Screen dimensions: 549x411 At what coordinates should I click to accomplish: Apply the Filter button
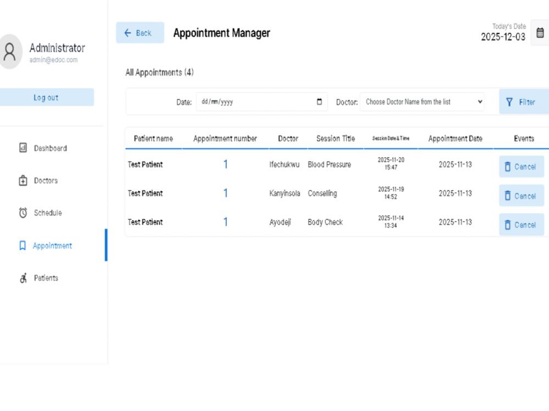pyautogui.click(x=524, y=102)
